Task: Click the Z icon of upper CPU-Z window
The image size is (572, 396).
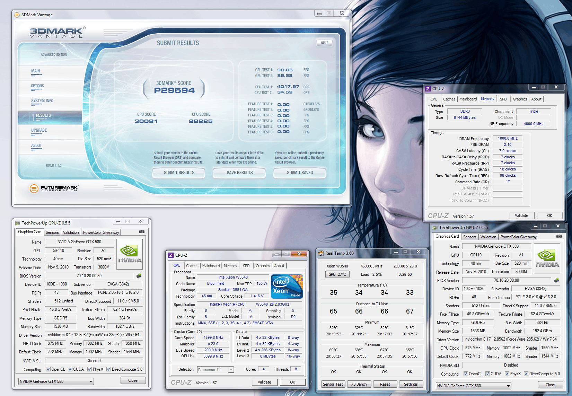Action: point(428,88)
